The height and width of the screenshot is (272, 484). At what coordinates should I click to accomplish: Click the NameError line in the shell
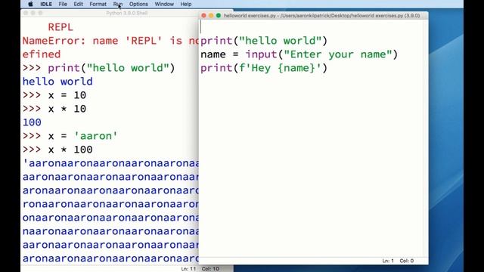coord(110,41)
